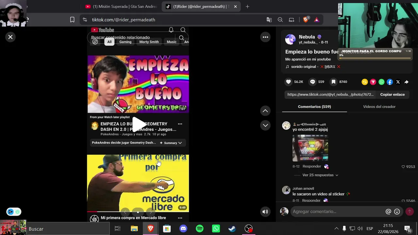
Task: Open options for Mi primera compra video
Action: pyautogui.click(x=180, y=218)
